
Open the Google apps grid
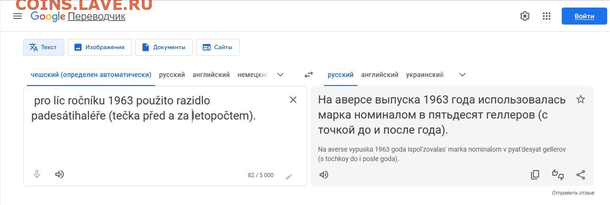point(547,16)
